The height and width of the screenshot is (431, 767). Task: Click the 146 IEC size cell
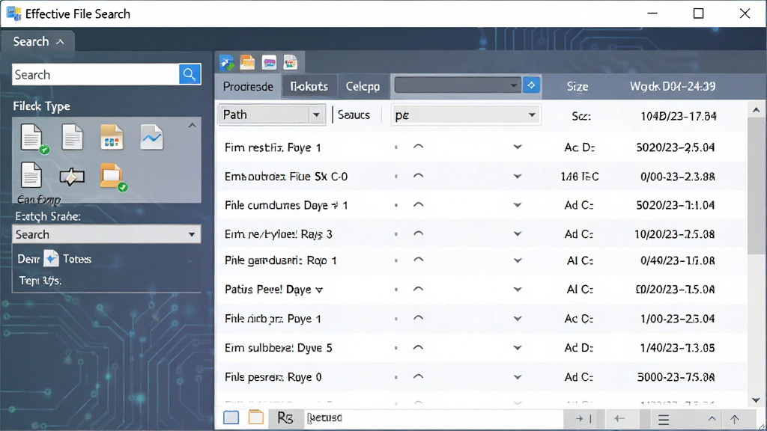[579, 177]
